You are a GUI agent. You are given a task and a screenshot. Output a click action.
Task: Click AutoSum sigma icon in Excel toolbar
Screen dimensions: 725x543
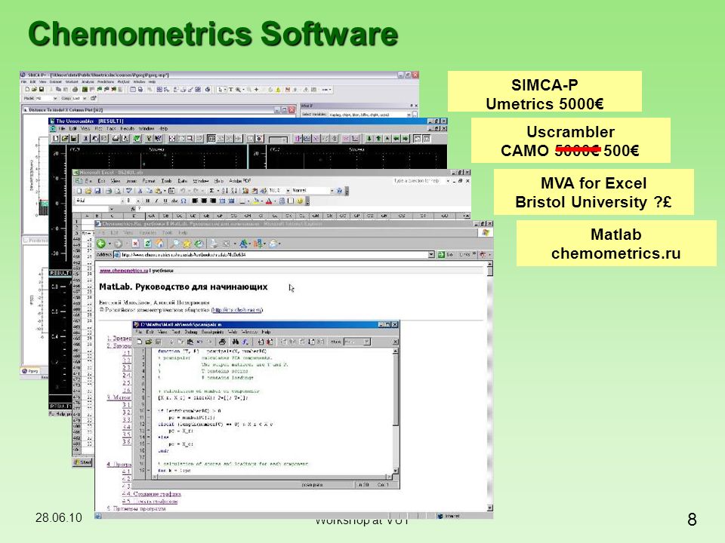[211, 190]
